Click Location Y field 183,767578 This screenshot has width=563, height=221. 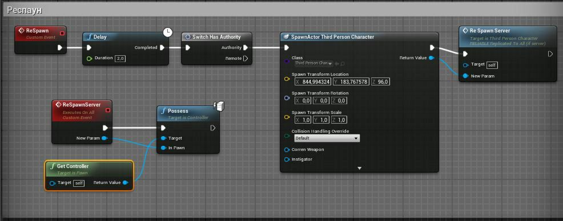pyautogui.click(x=351, y=82)
